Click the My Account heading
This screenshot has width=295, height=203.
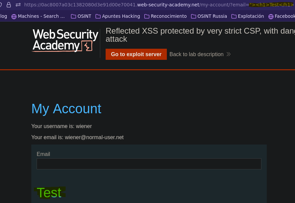tap(66, 109)
